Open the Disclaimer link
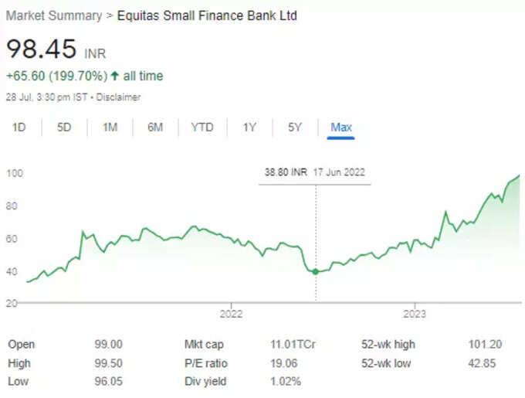Viewport: 525px width, 398px height. (118, 97)
